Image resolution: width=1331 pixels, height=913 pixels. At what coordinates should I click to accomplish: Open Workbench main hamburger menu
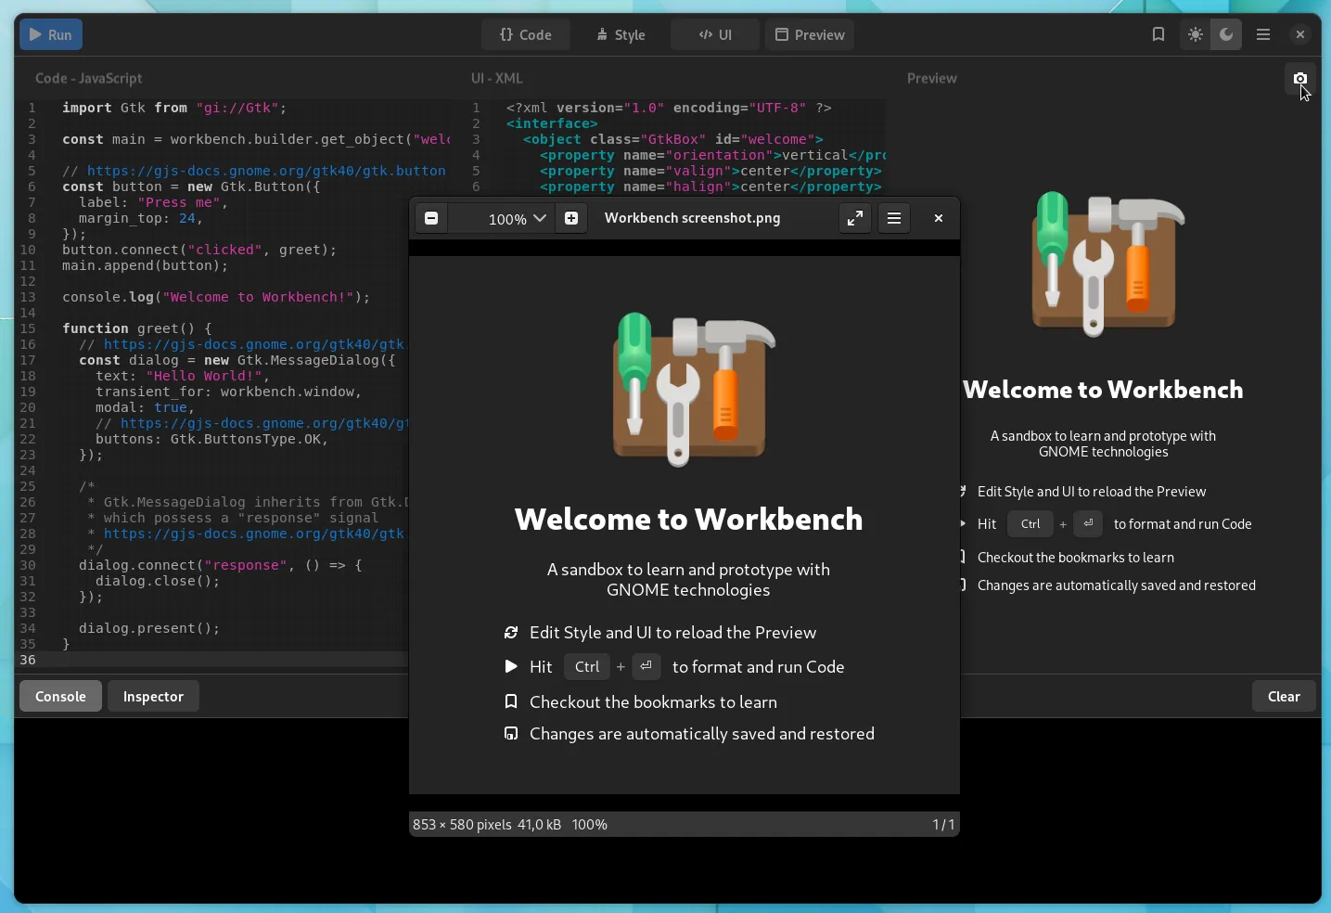[1263, 34]
